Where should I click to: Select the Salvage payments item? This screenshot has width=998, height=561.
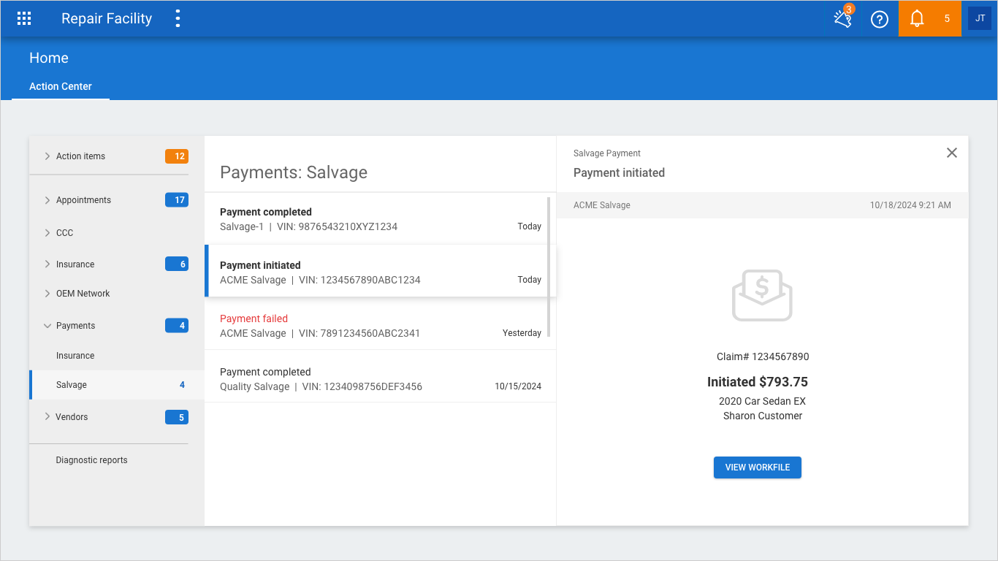(x=72, y=385)
